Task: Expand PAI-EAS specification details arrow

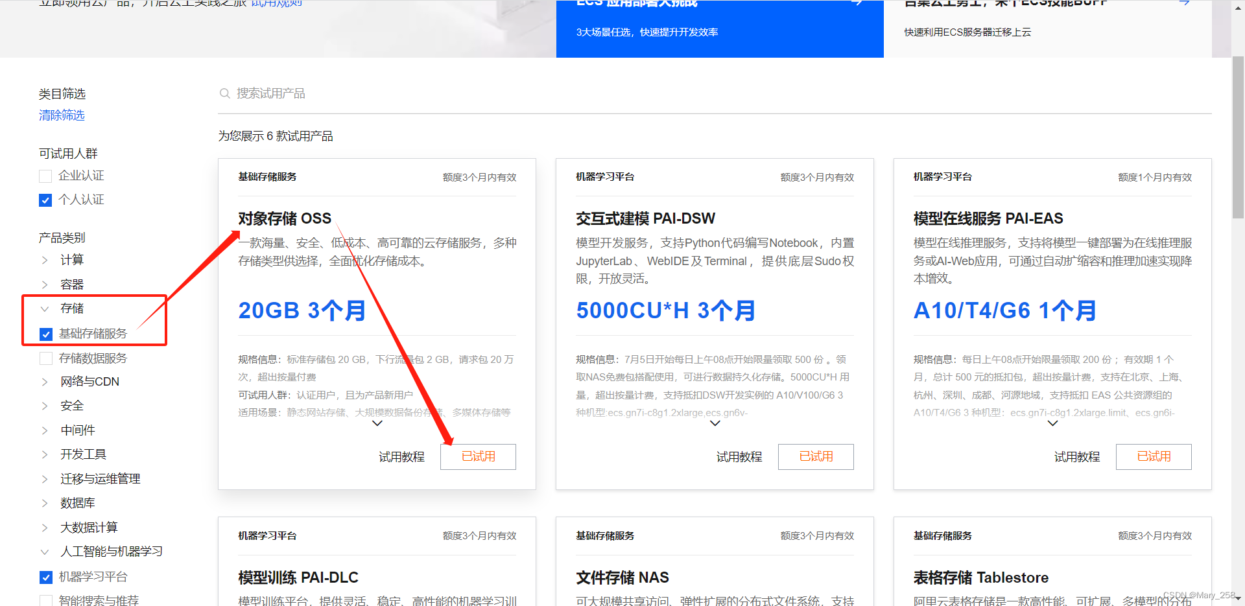Action: click(1052, 423)
